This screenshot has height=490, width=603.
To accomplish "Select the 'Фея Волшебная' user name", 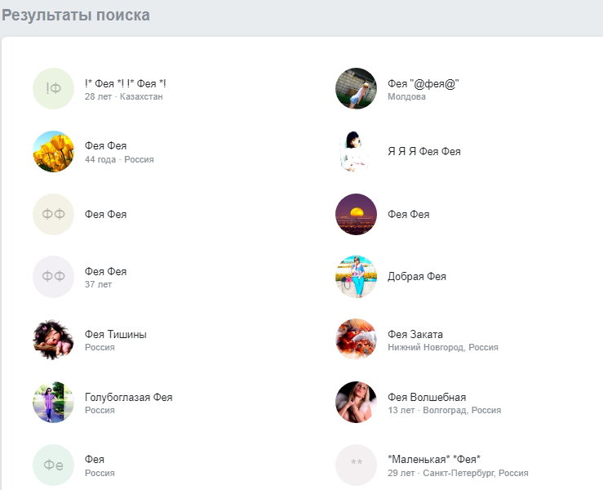I will 427,397.
